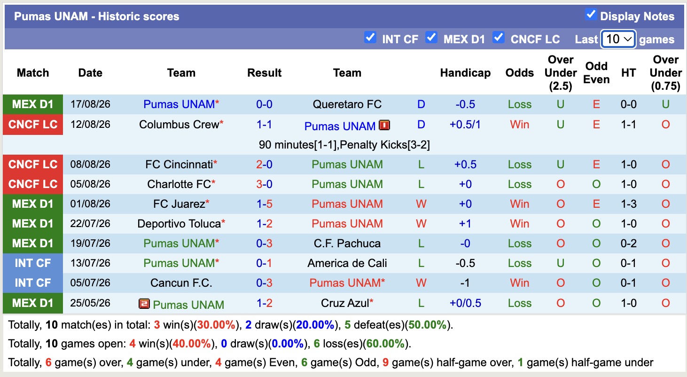Click the red card icon beside Pumas UNAM

pyautogui.click(x=385, y=126)
